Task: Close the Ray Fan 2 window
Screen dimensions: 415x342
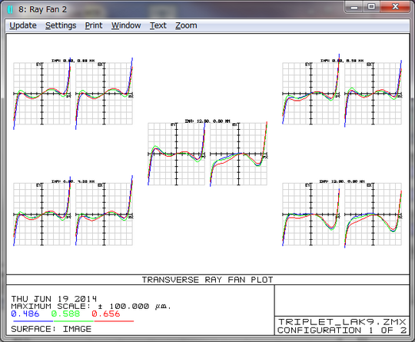Action: click(395, 7)
